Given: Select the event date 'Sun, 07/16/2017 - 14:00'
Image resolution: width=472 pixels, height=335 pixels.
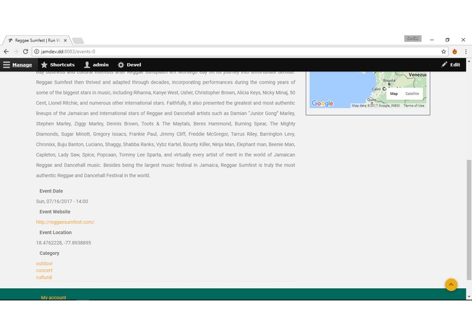Looking at the screenshot, I should (62, 201).
